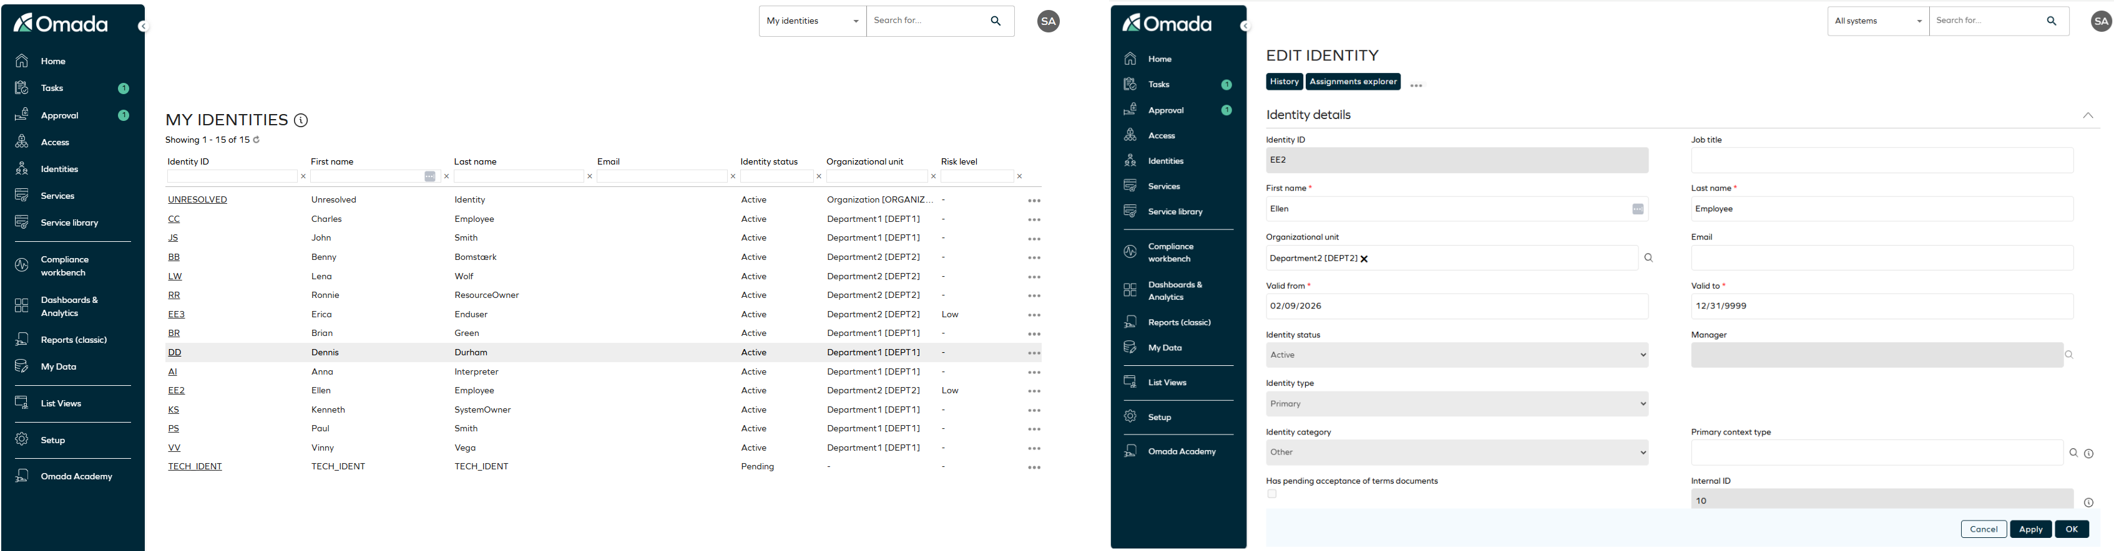Open row actions for Ellen Employee
Viewport: 2114px width, 551px height.
1034,392
